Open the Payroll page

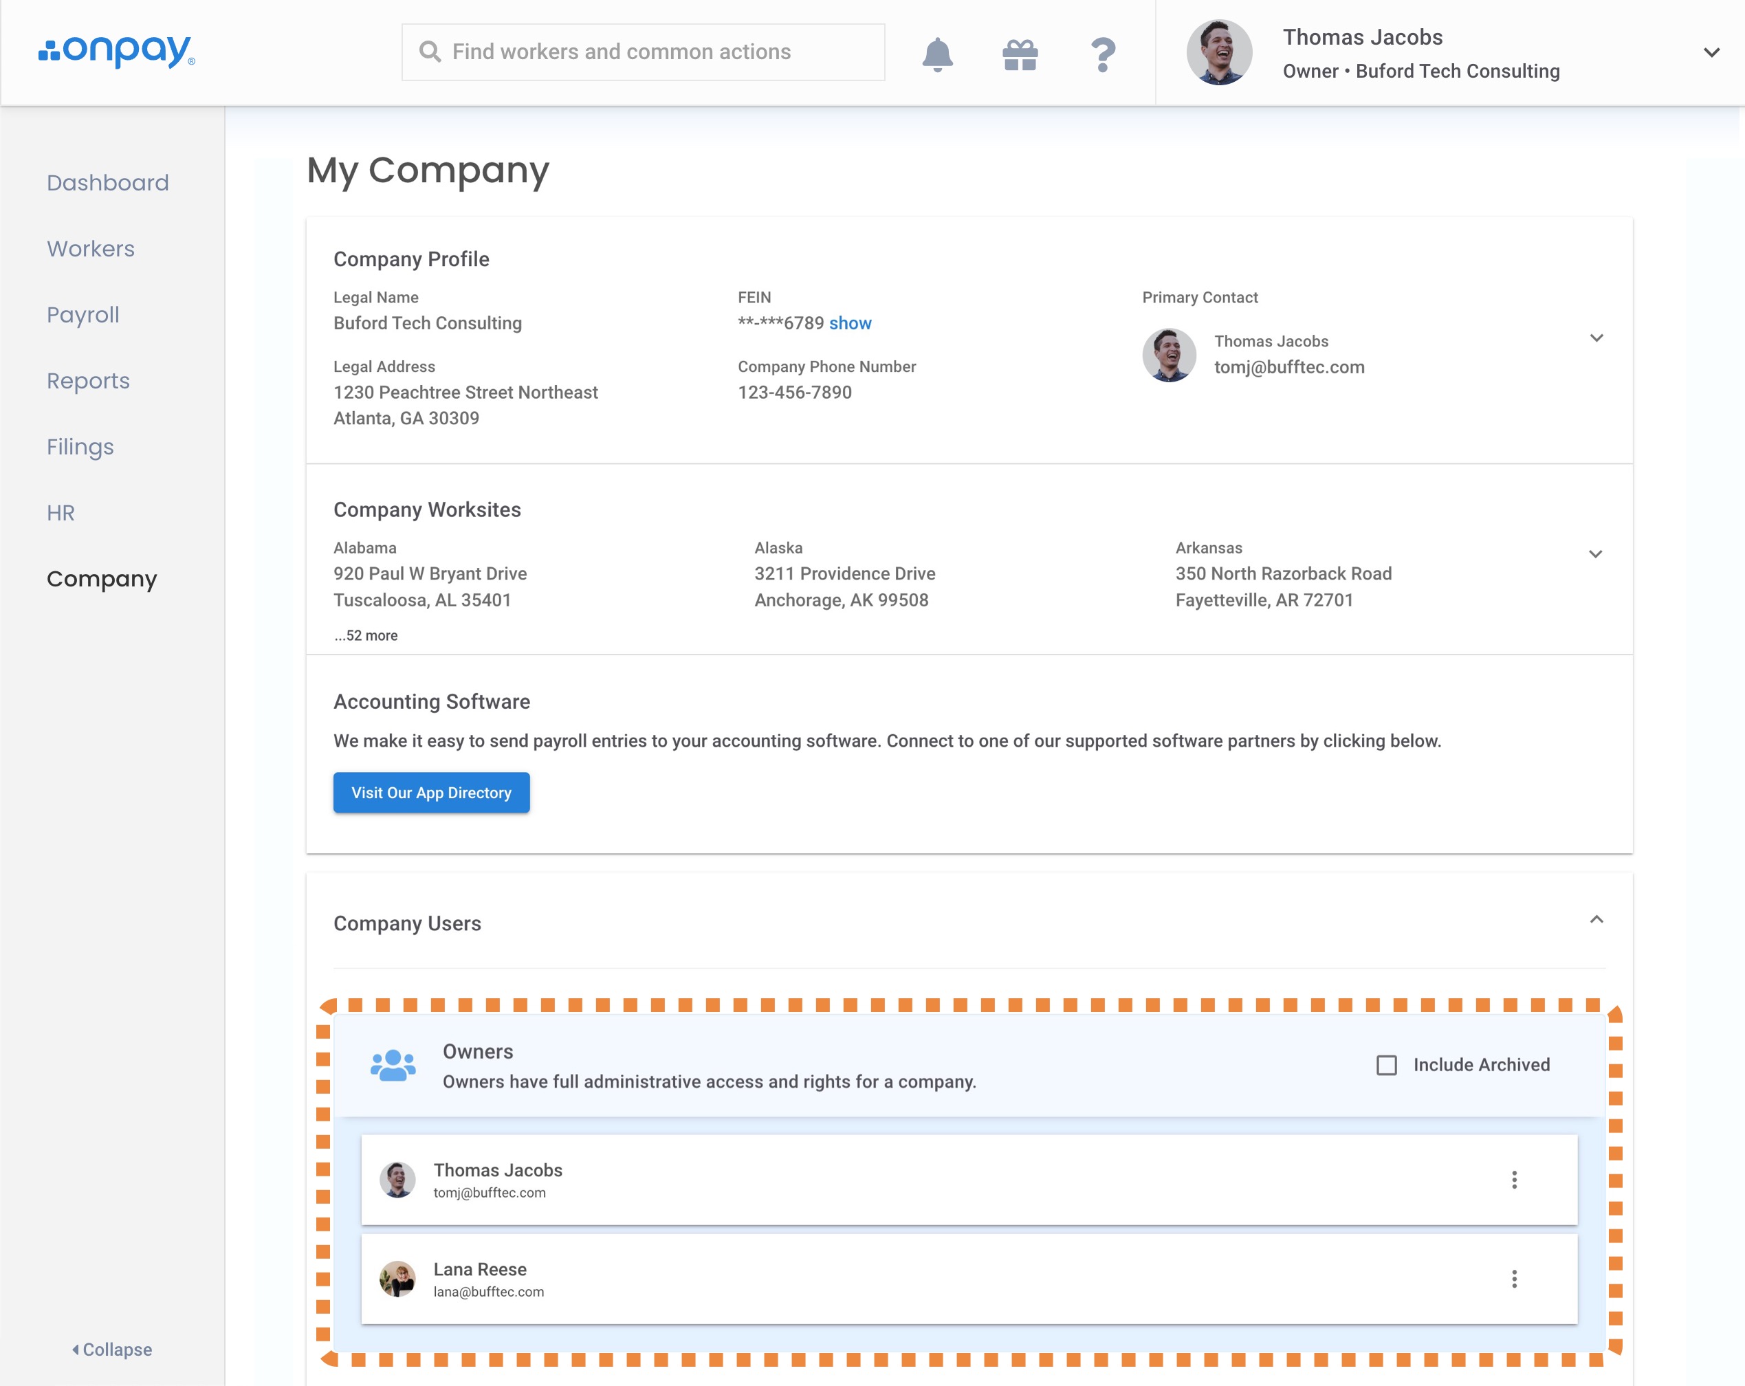tap(83, 315)
